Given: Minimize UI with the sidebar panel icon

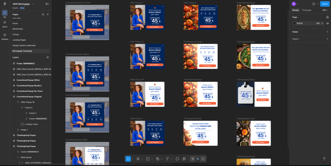Looking at the screenshot, I should [x=47, y=4].
